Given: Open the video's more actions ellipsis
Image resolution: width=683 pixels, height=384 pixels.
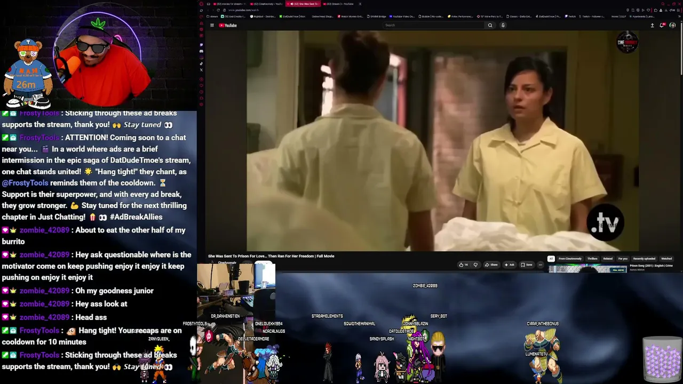Looking at the screenshot, I should click(540, 265).
